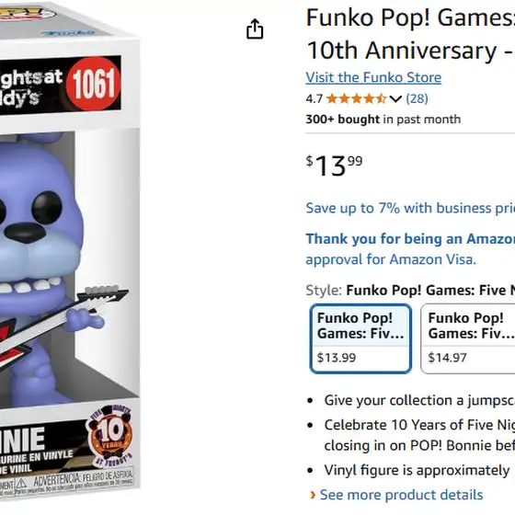Click the 4.7 rating number
515x515 pixels.
click(314, 98)
